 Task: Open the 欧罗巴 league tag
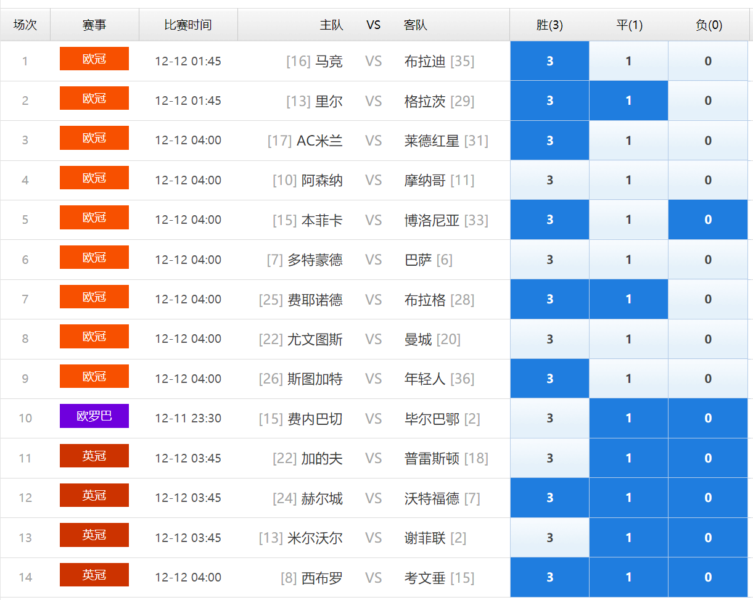[94, 416]
